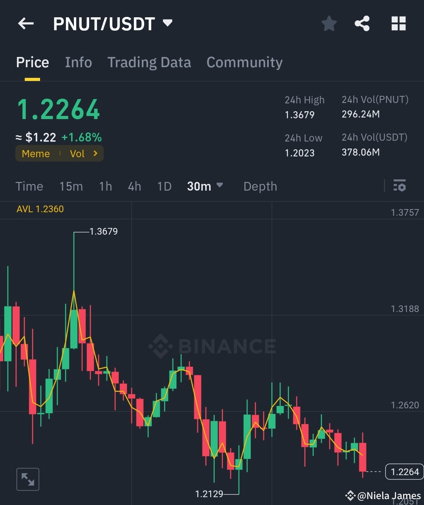
Task: Open the Community tab
Action: [244, 62]
